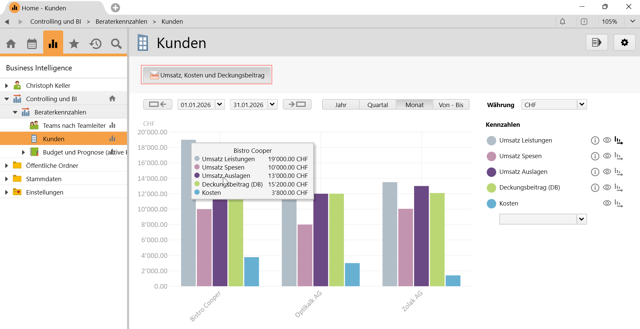This screenshot has width=640, height=329.
Task: Open the favorites star tab
Action: point(74,44)
